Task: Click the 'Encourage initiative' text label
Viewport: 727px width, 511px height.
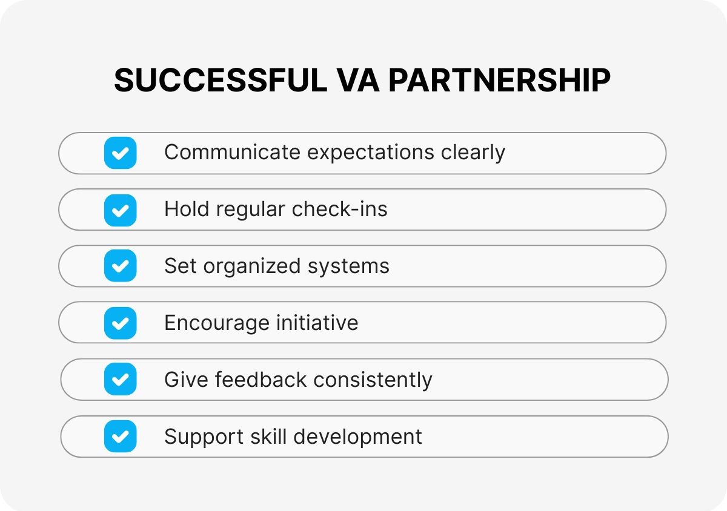Action: (261, 323)
